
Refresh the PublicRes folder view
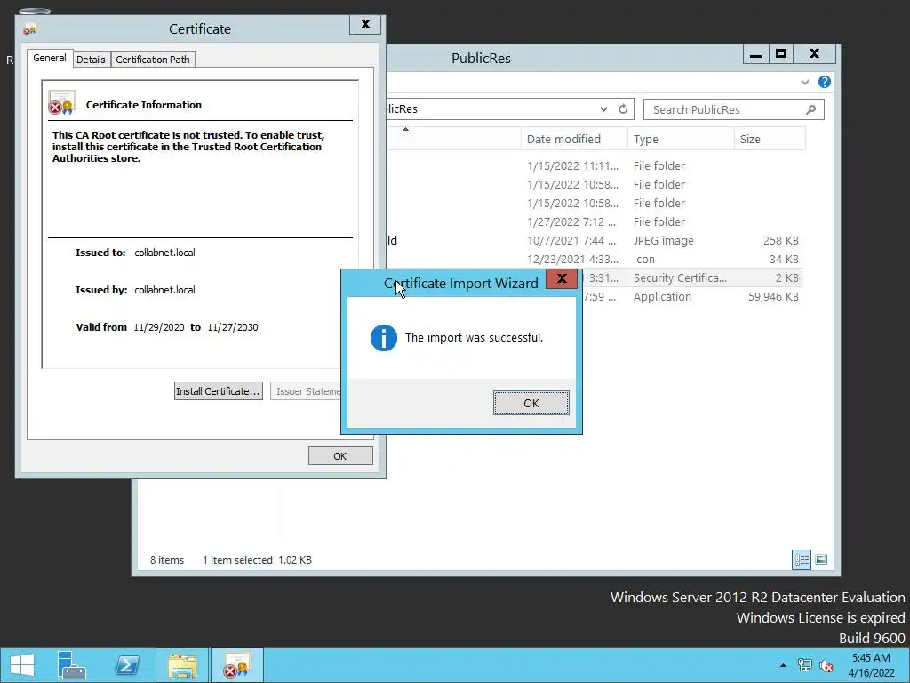tap(623, 109)
